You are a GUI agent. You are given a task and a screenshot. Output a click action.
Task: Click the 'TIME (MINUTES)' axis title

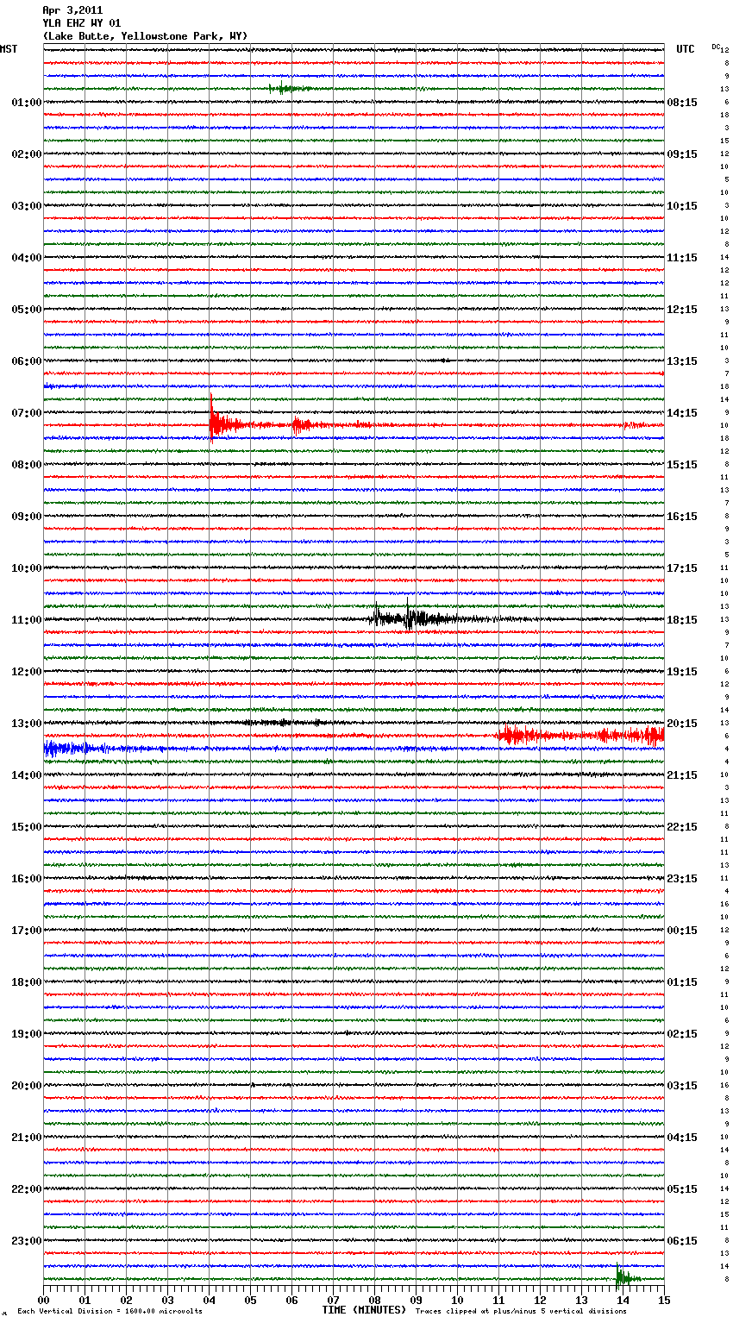pyautogui.click(x=364, y=1310)
